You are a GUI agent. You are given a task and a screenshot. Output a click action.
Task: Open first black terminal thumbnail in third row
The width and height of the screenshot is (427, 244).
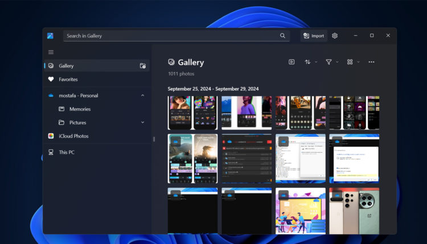point(192,211)
